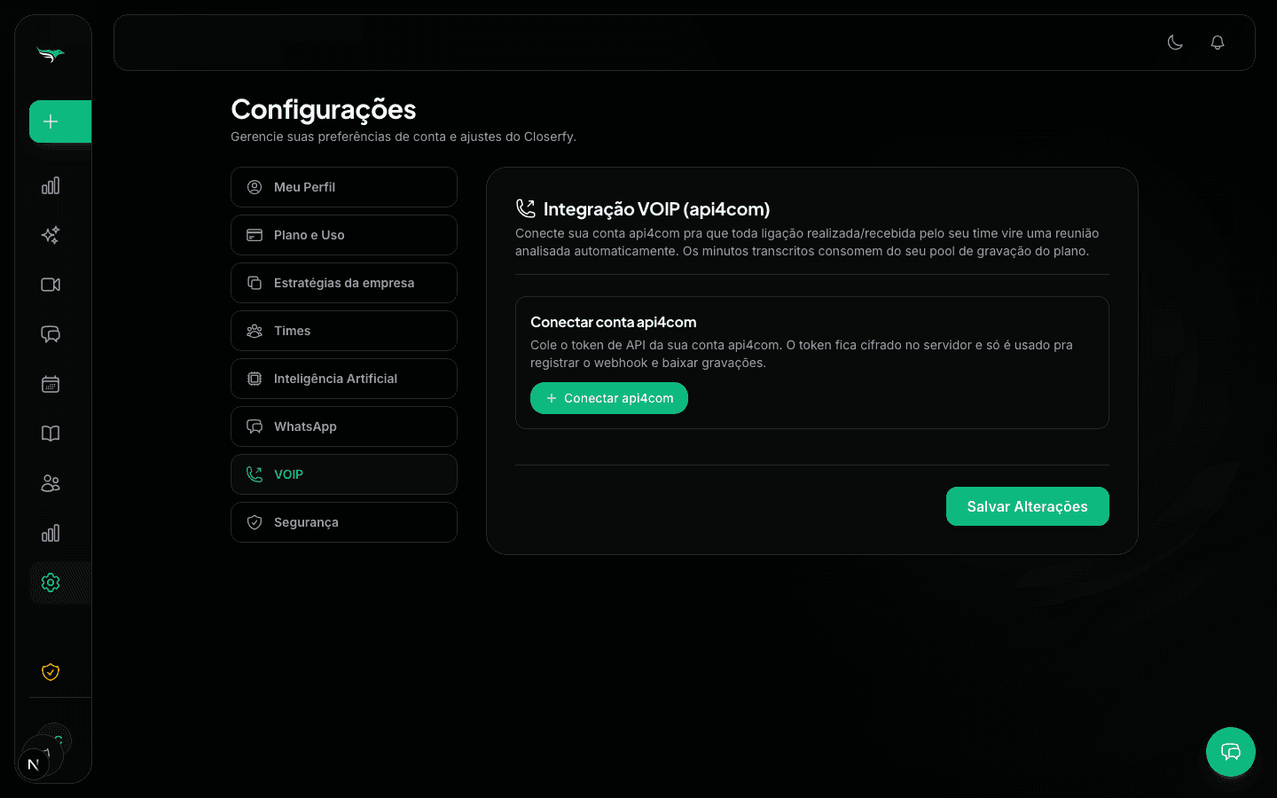Open the floating support chat button
Screen dimensions: 1277x798
click(x=1231, y=752)
